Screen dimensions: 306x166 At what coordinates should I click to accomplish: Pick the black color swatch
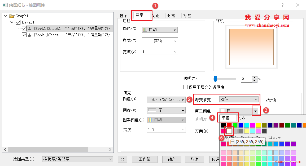coord(223,125)
